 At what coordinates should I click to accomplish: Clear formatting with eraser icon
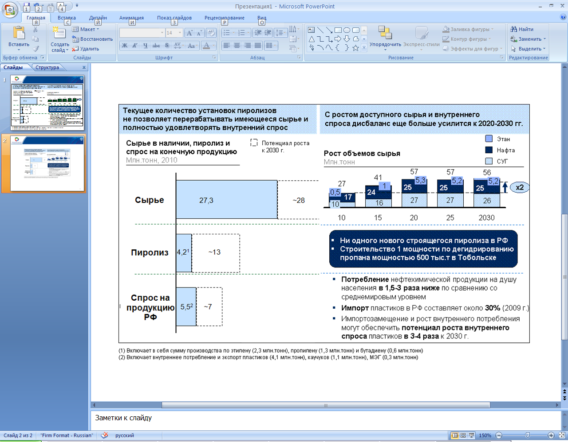211,33
